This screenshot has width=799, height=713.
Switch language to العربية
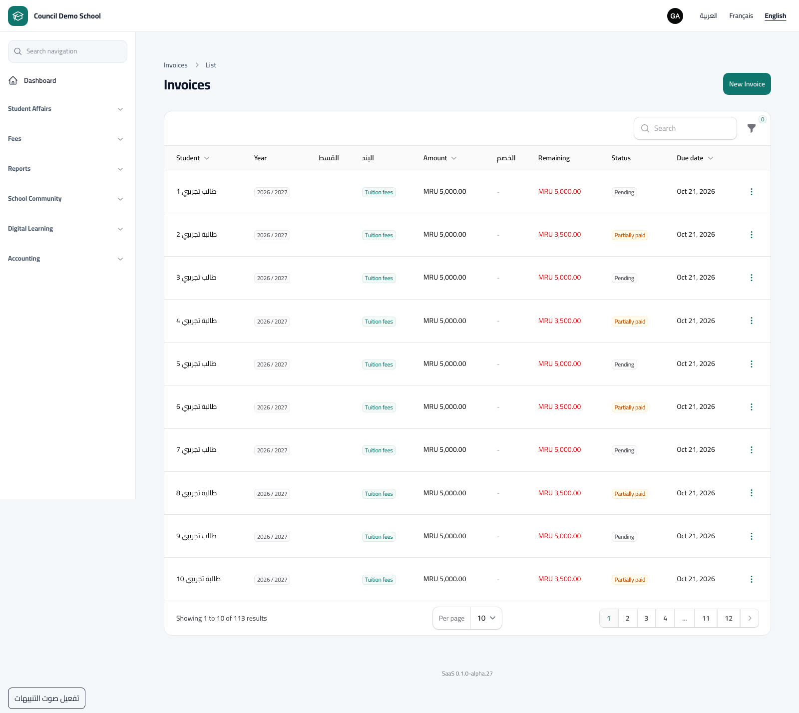coord(709,16)
